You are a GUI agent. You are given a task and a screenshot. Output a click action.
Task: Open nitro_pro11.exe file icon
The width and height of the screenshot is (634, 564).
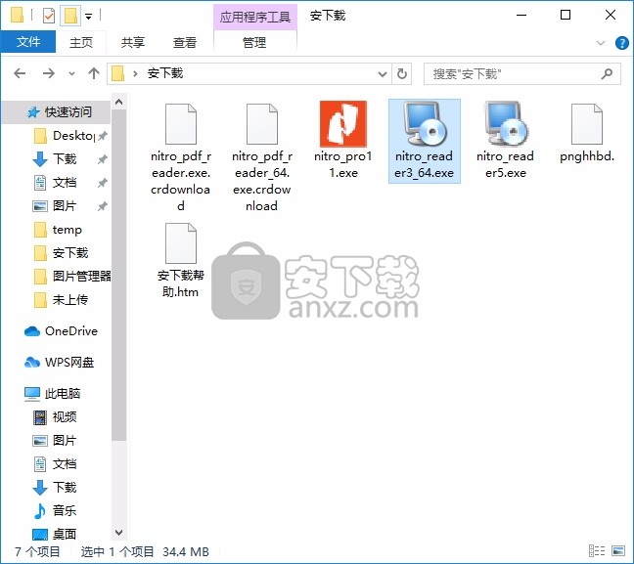click(x=342, y=124)
